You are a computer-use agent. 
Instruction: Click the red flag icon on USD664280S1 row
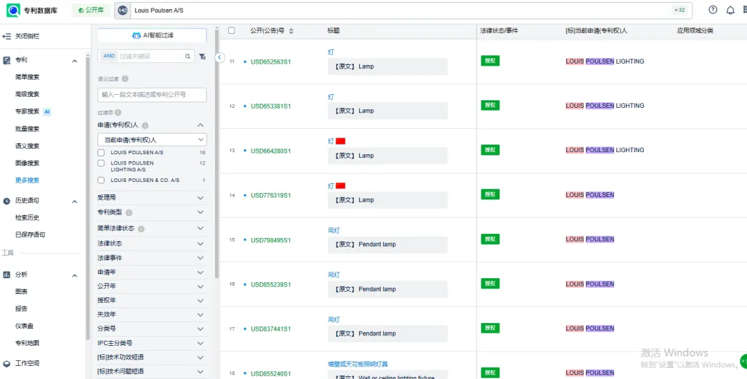(340, 141)
